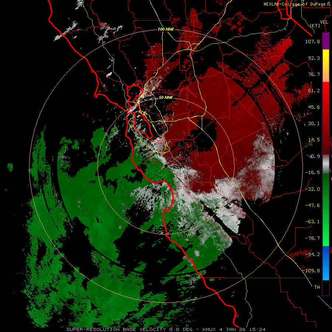
Task: Select the -94.2 velocity scale value
Action: pos(312,255)
